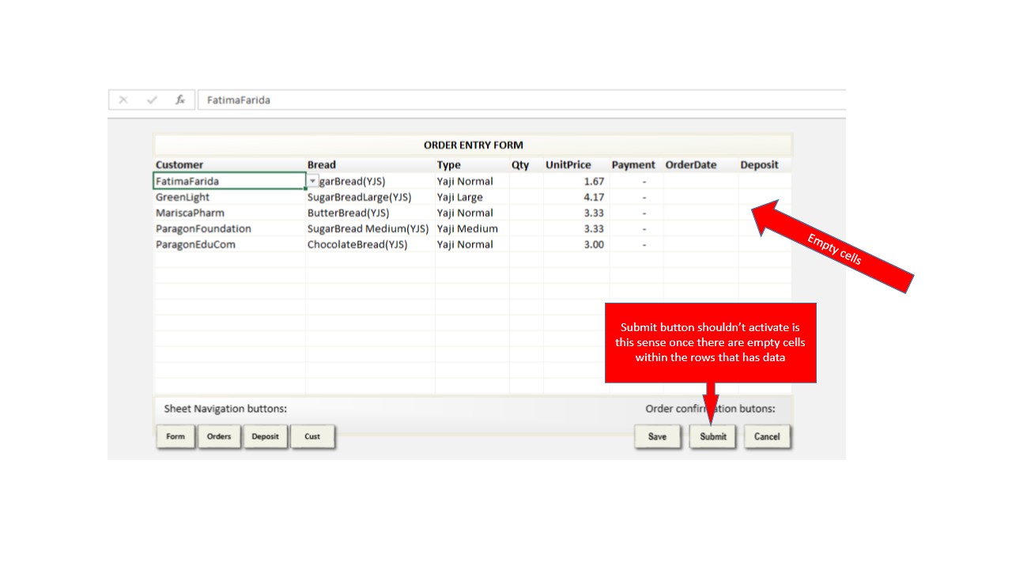Go to the Orders sheet button
Viewport: 1012px width, 569px height.
click(219, 436)
